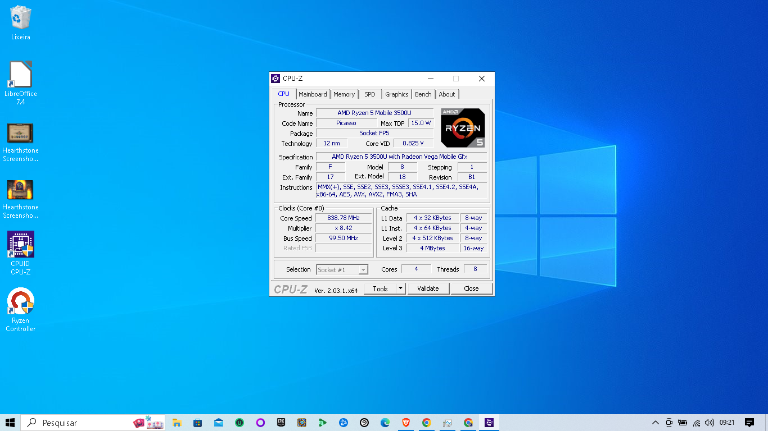Image resolution: width=768 pixels, height=431 pixels.
Task: Click the Threads count value 8
Action: (x=475, y=269)
